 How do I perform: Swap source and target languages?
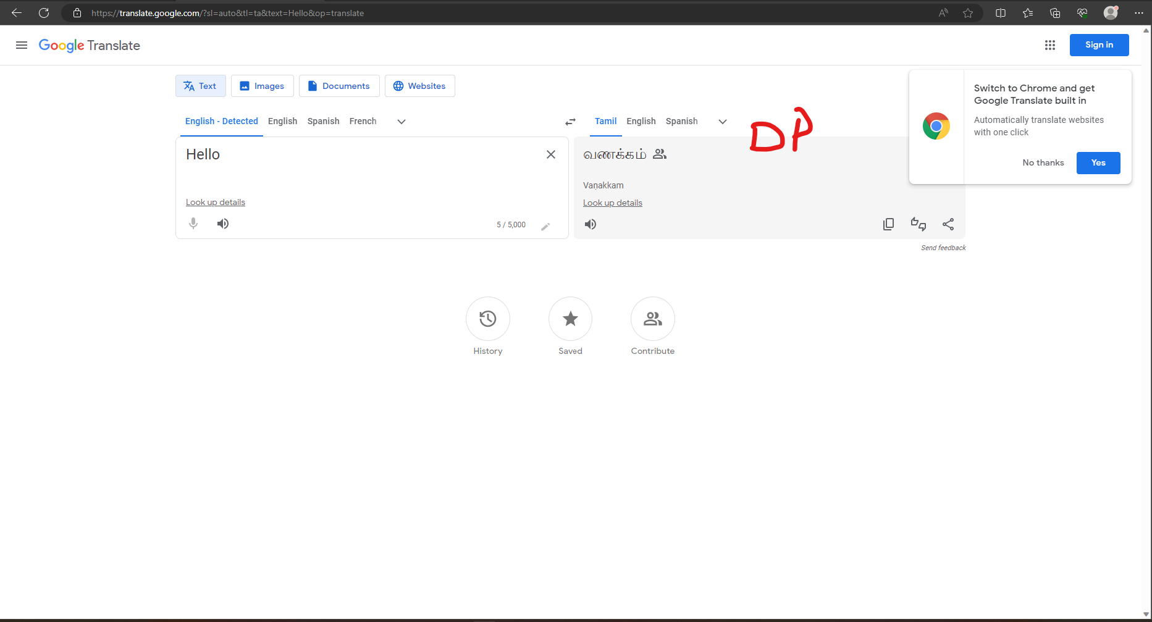click(x=570, y=121)
